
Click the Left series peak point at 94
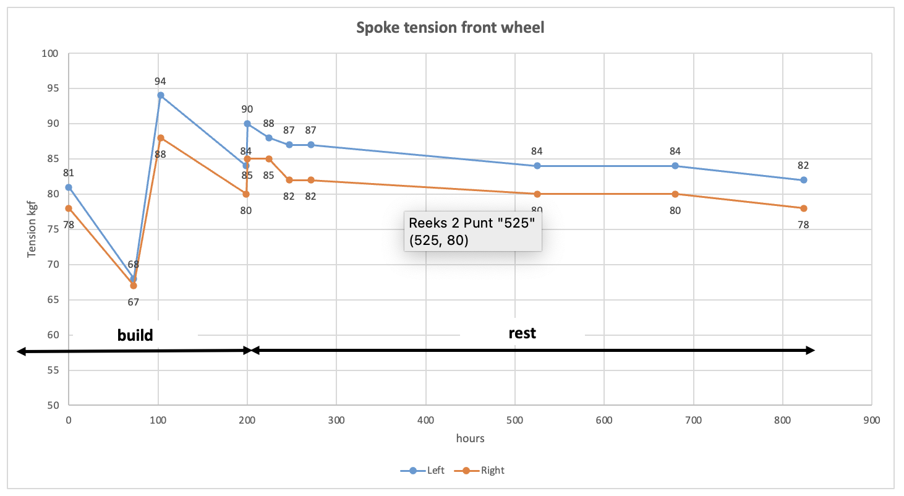[161, 95]
